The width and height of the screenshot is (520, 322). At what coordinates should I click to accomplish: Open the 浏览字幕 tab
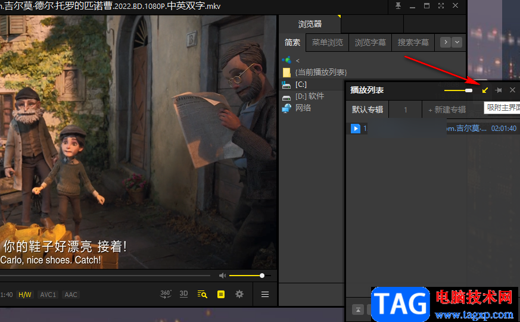(370, 42)
